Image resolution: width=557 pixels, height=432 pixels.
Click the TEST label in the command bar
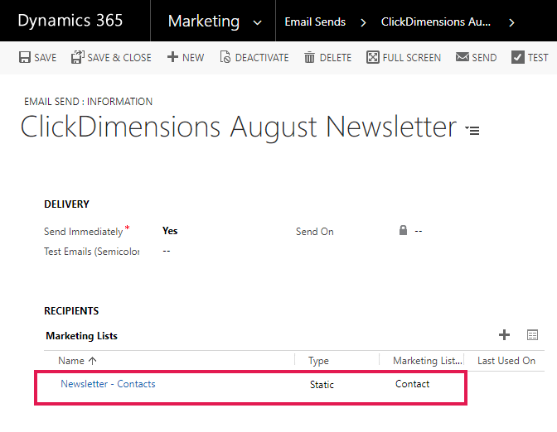(x=538, y=58)
